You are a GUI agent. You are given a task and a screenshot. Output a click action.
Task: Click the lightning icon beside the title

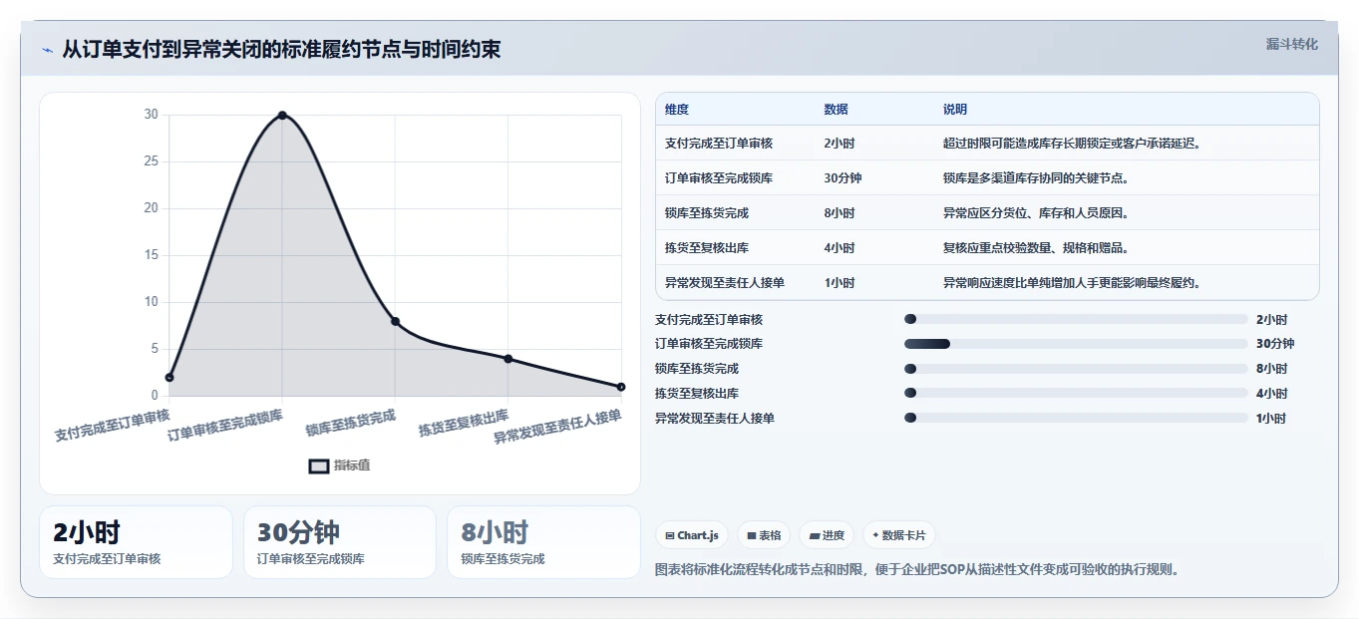coord(47,50)
